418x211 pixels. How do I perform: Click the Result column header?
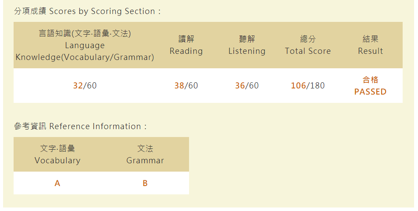[370, 45]
